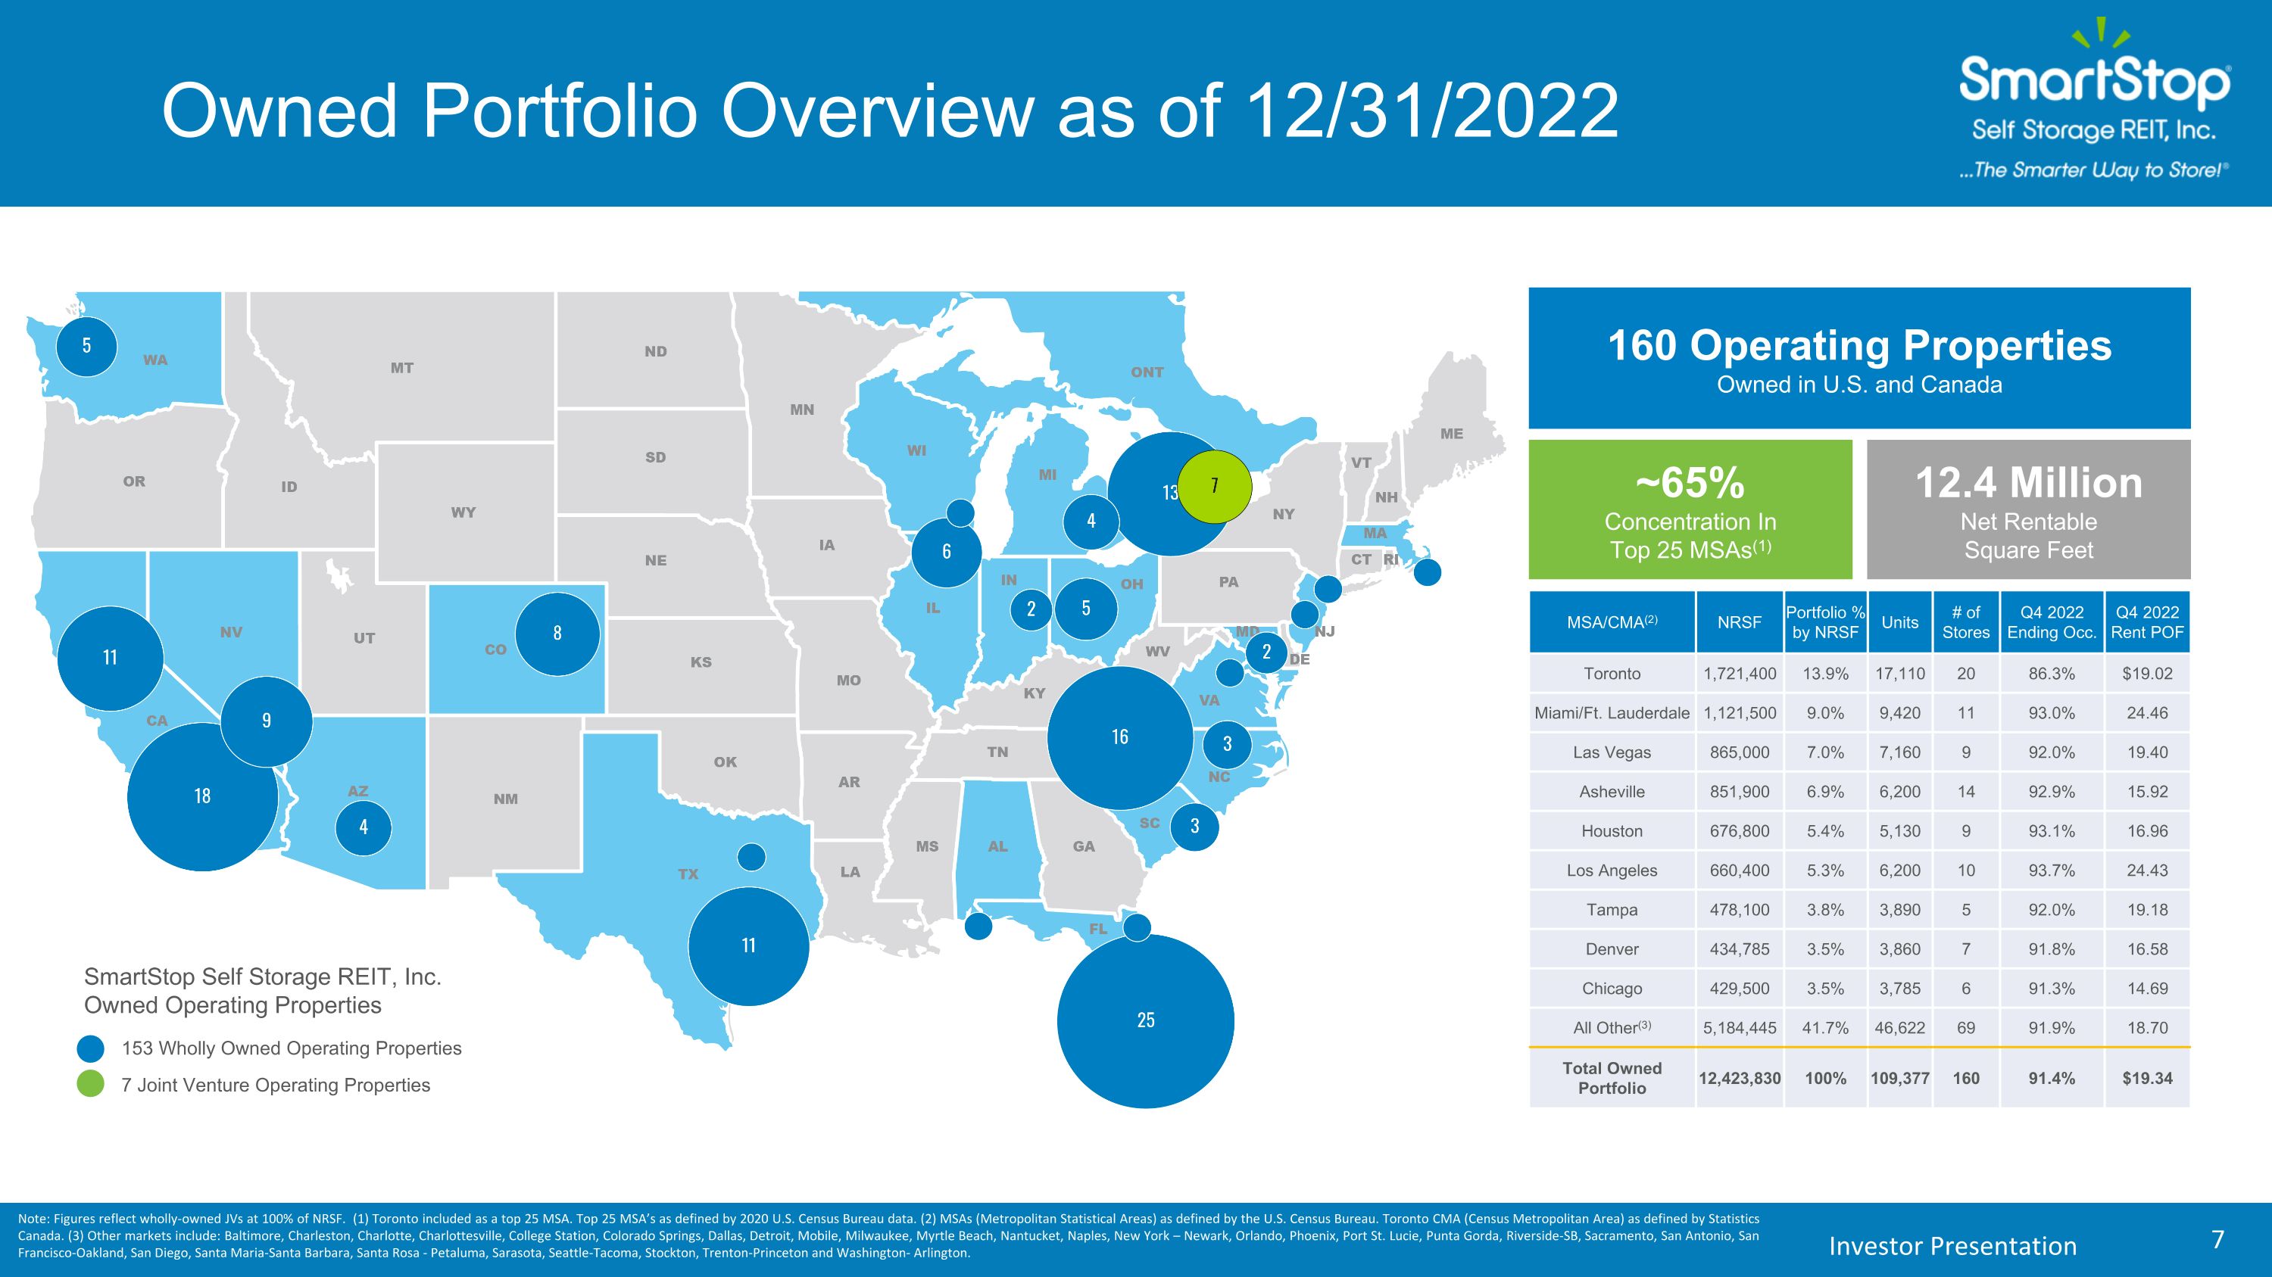Click the 12.4 Million Net Rentable box

[2029, 509]
